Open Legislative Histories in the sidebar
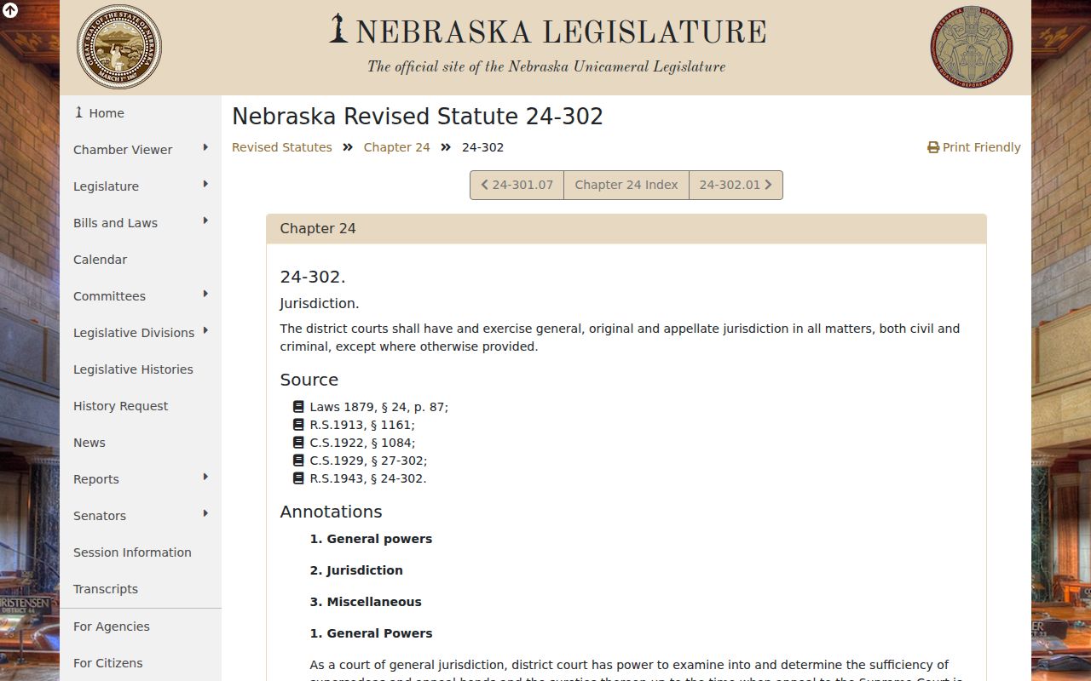 pos(141,369)
